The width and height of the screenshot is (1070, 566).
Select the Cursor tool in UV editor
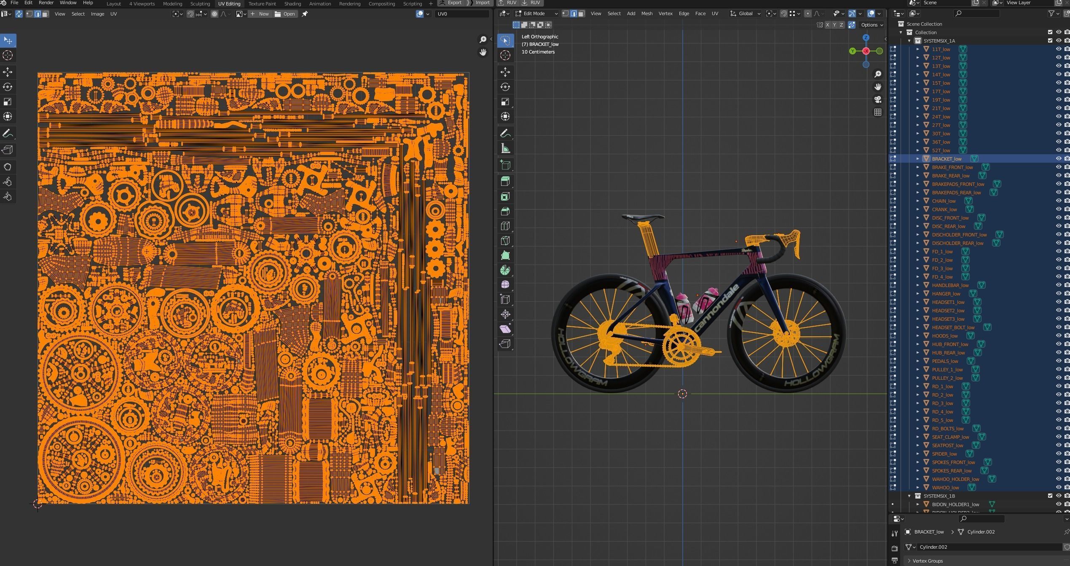click(x=8, y=55)
